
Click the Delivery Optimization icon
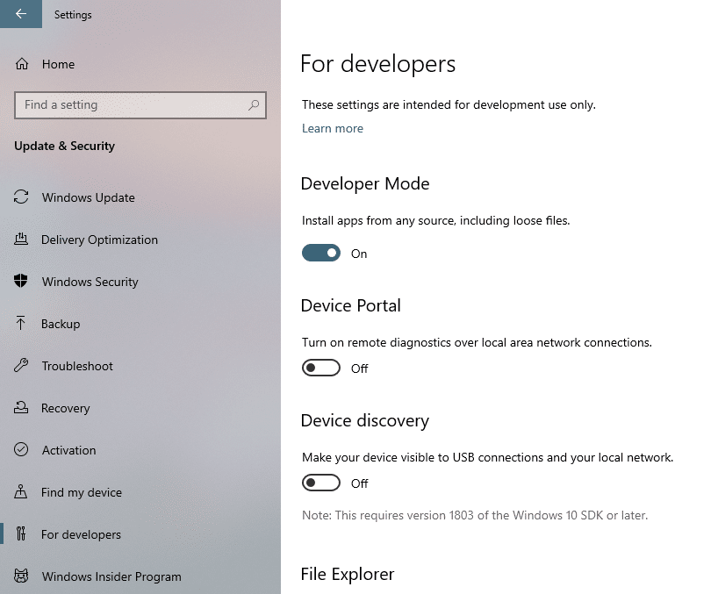[x=21, y=240]
